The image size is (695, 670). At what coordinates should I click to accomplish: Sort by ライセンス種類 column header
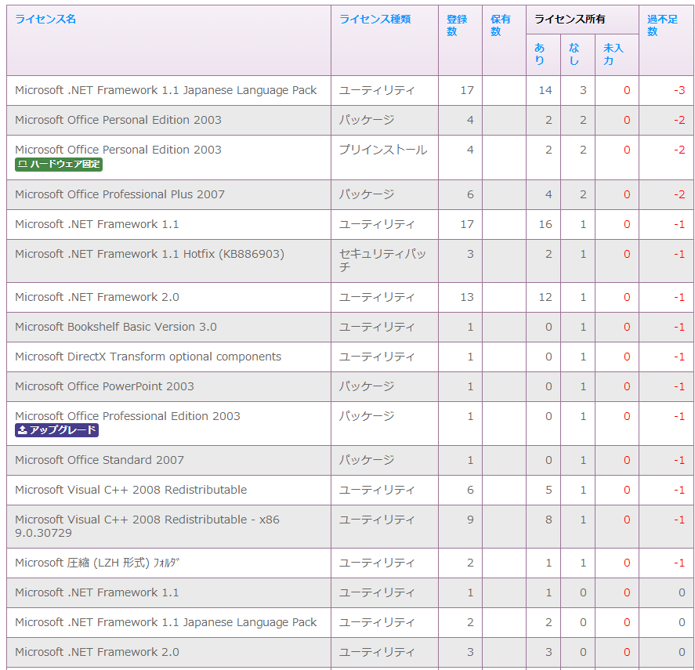coord(375,19)
